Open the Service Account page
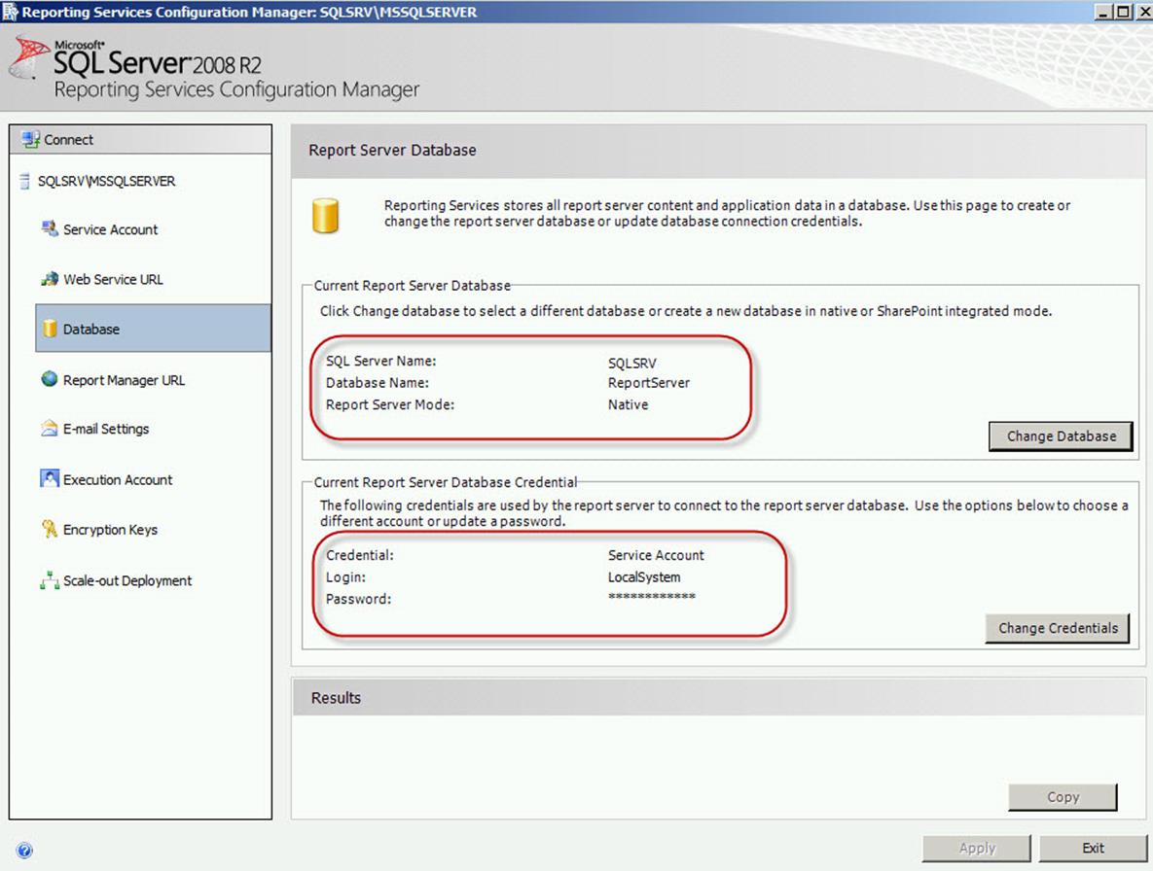 point(110,229)
